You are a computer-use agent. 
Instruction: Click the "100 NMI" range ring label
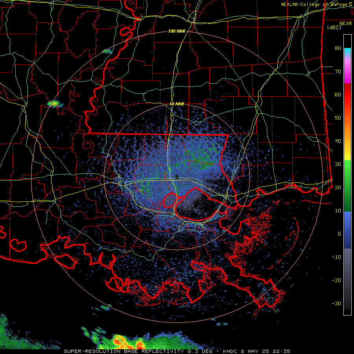pos(177,31)
